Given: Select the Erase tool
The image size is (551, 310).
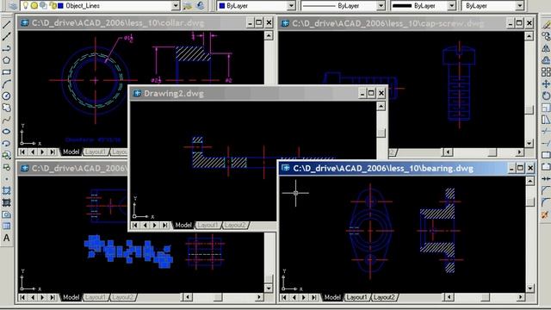Looking at the screenshot, I should point(546,25).
